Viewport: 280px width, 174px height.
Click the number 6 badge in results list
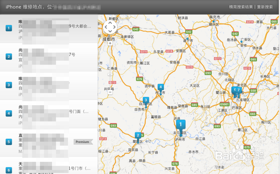(x=9, y=170)
